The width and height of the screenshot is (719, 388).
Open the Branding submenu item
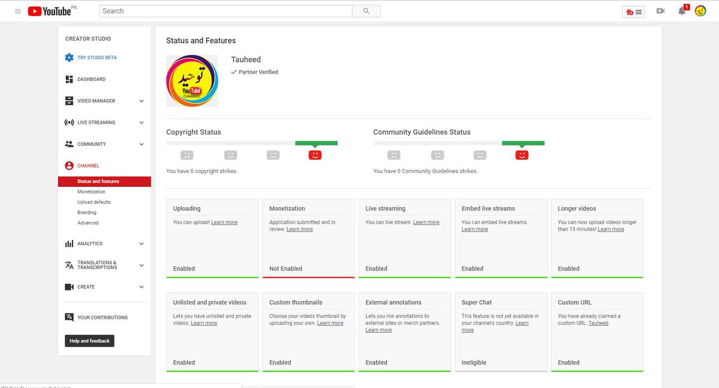pos(87,213)
